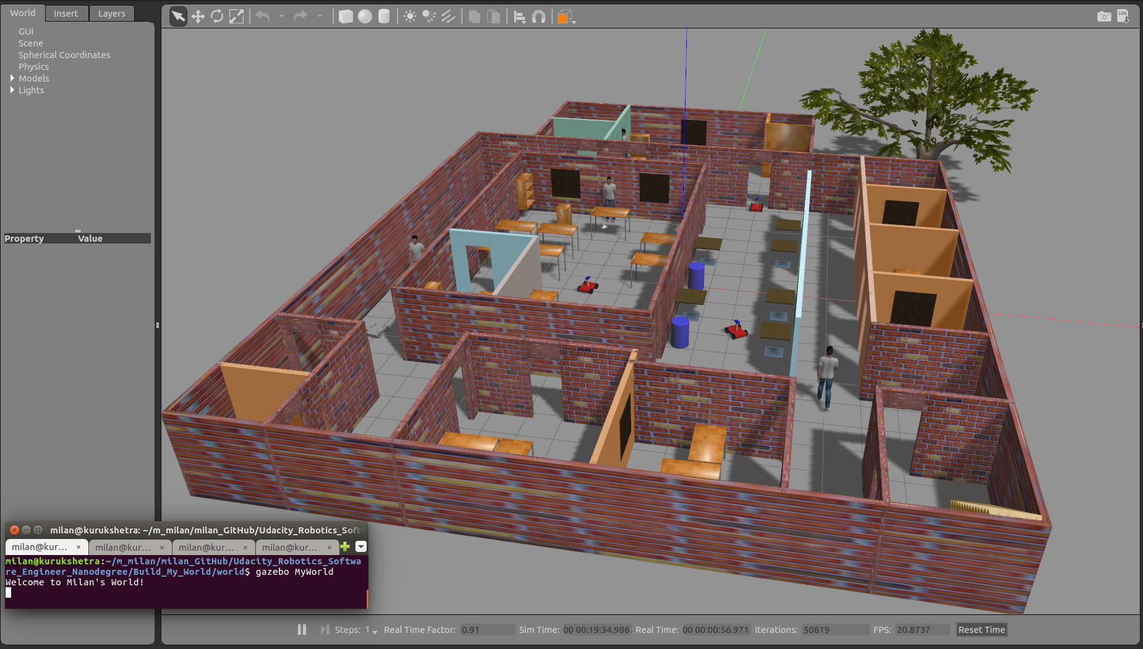
Task: Expand the Models tree node arrow
Action: tap(12, 78)
